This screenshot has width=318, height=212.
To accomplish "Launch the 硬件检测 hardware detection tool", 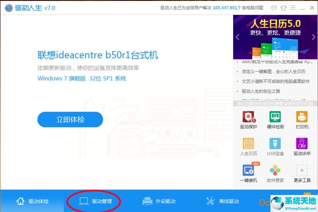I will [x=275, y=117].
